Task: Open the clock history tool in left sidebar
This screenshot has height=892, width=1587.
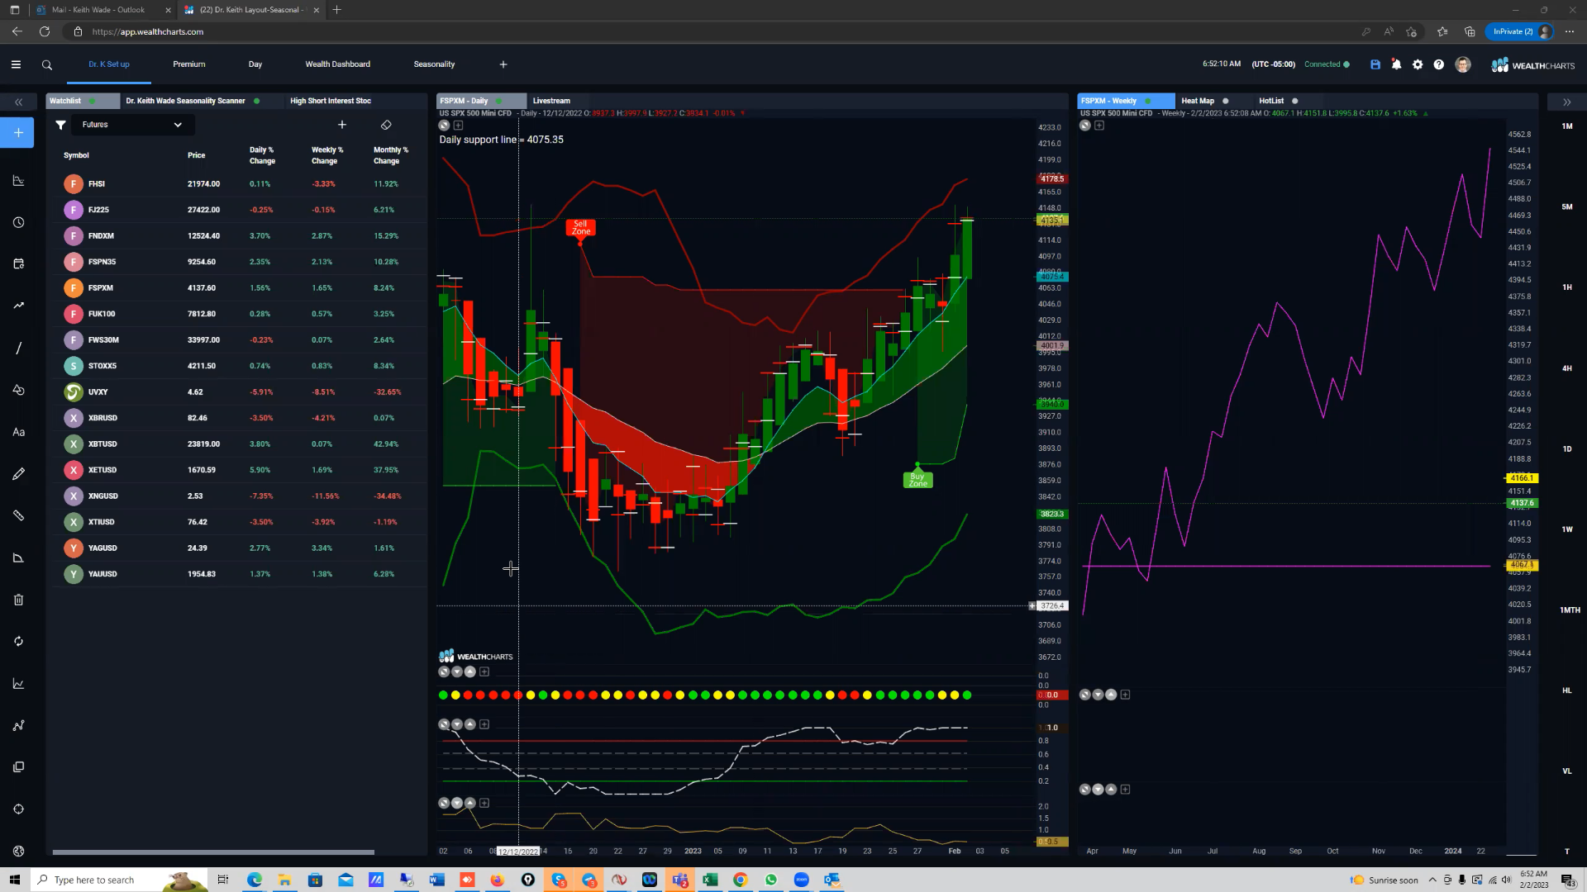Action: 18,223
